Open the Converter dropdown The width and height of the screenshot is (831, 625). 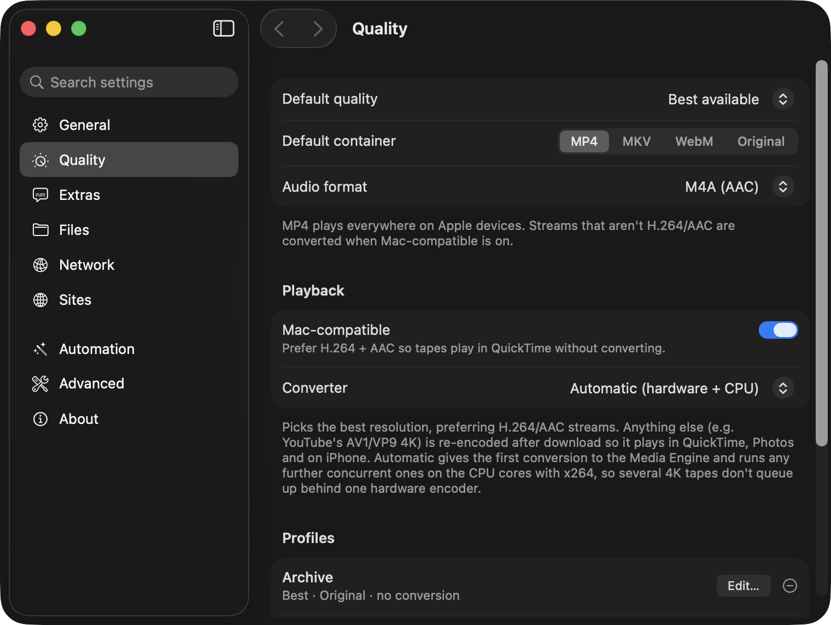783,388
